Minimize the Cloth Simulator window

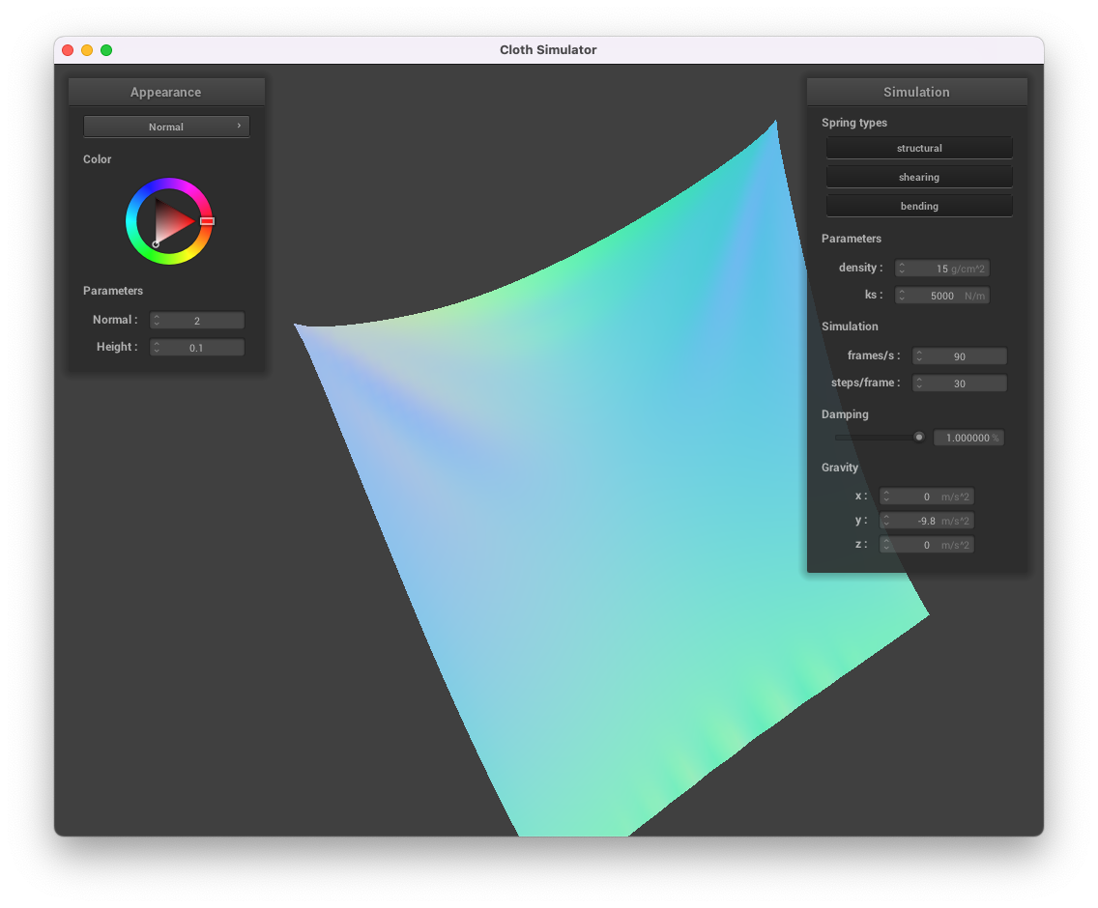(x=87, y=50)
